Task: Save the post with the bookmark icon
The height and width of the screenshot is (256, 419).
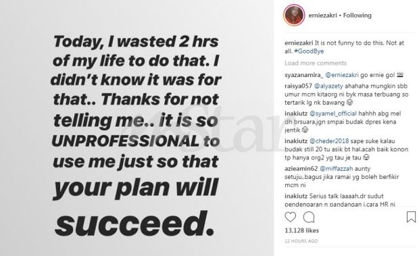Action: click(411, 217)
